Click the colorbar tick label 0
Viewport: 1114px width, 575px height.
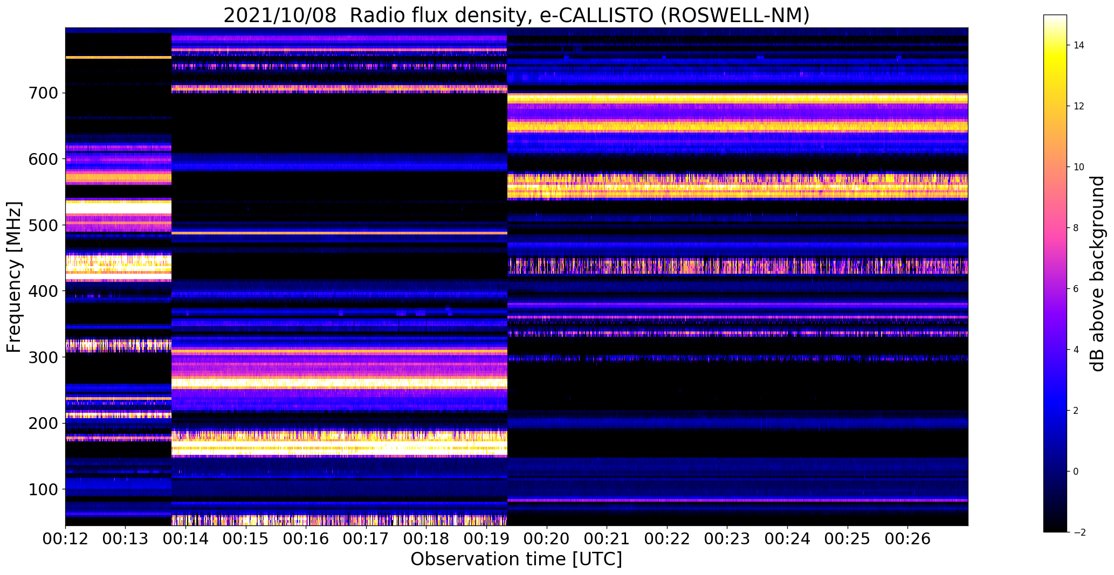coord(1076,472)
